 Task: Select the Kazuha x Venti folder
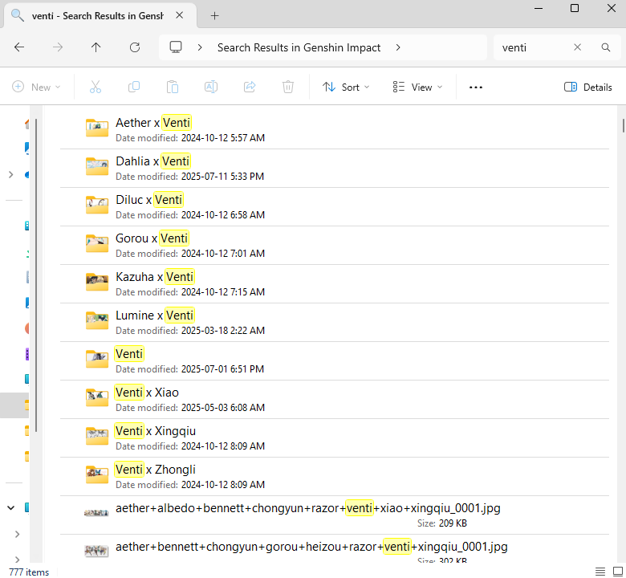[x=335, y=284]
